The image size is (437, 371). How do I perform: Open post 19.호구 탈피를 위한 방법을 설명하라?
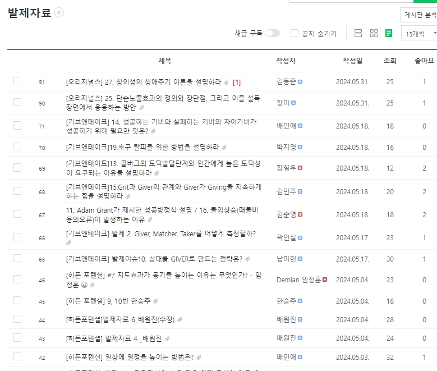coord(142,147)
